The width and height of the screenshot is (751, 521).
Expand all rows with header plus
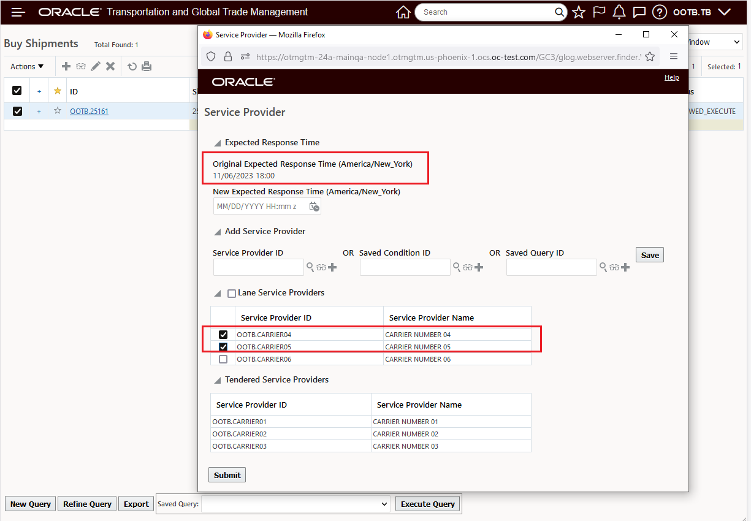pyautogui.click(x=39, y=91)
